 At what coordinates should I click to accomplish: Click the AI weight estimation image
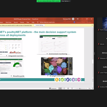[x=57, y=66]
